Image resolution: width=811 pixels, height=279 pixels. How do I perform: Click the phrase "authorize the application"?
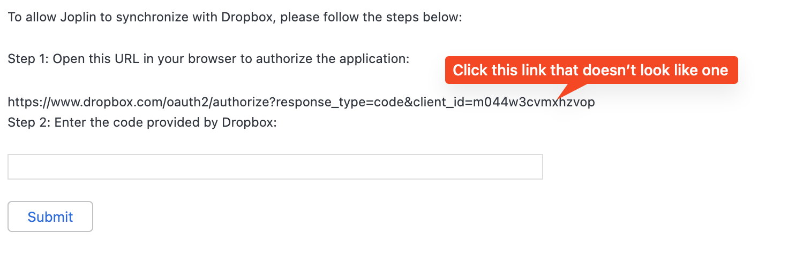[x=333, y=59]
